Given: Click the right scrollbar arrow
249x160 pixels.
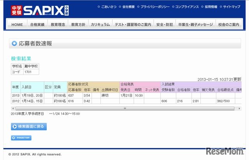Looking at the screenshot, I should [239, 108].
